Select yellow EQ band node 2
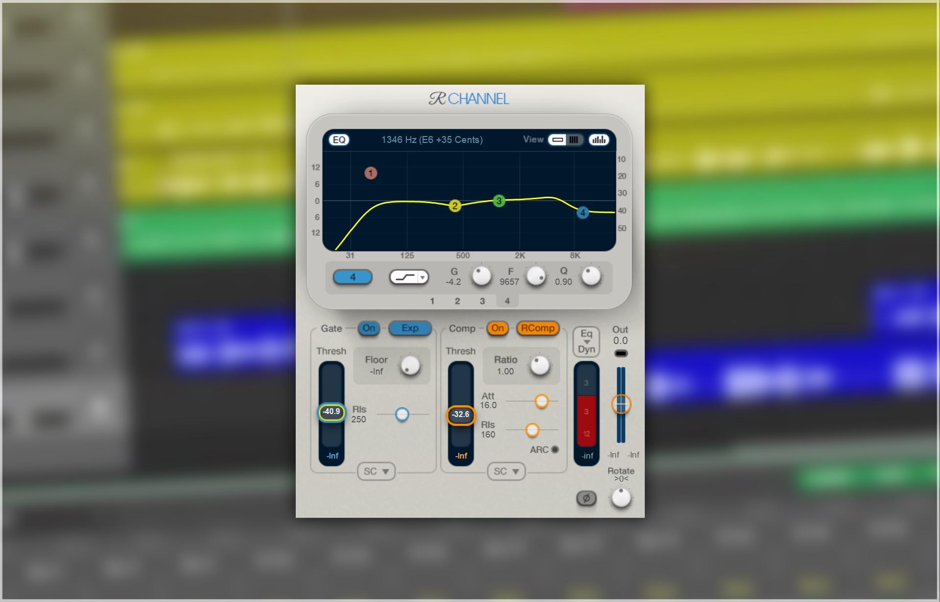Screen dimensions: 940x602 (455, 206)
